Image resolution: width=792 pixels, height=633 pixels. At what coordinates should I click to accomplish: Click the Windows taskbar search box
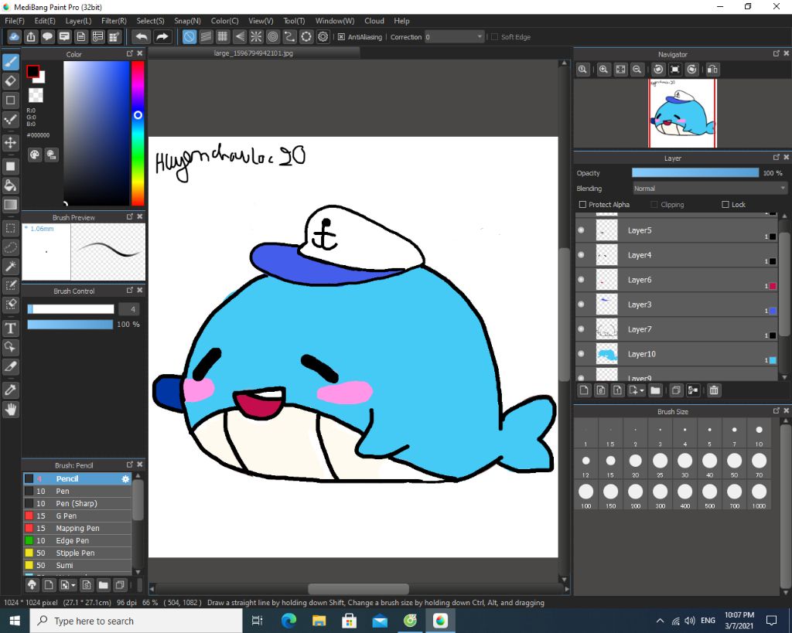tap(136, 621)
